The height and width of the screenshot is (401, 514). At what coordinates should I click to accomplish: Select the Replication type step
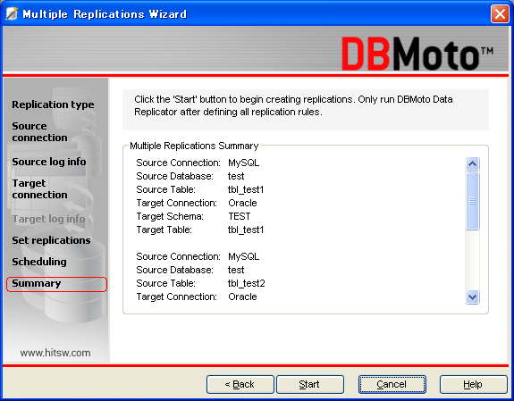point(53,104)
